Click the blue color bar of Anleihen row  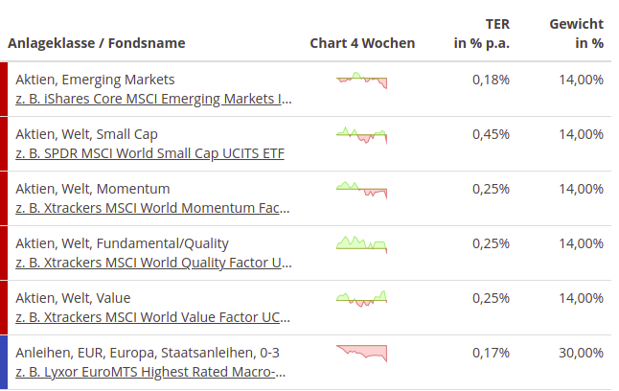click(3, 362)
